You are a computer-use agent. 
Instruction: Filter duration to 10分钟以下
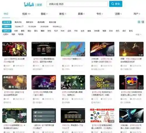pyautogui.click(x=19, y=27)
